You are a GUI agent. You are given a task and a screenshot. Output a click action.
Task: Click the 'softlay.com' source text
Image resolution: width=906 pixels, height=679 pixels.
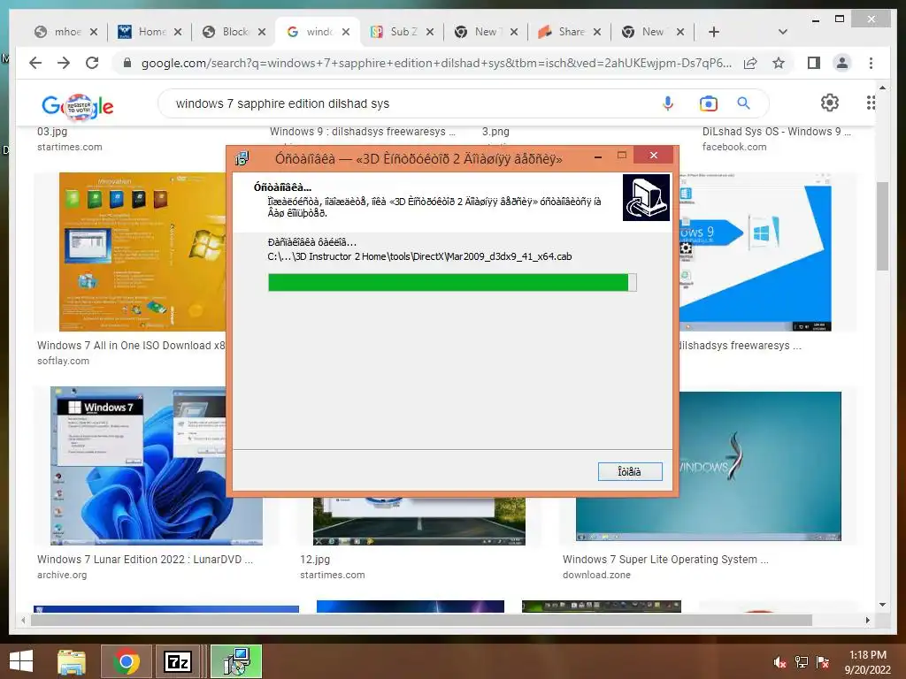[63, 361]
